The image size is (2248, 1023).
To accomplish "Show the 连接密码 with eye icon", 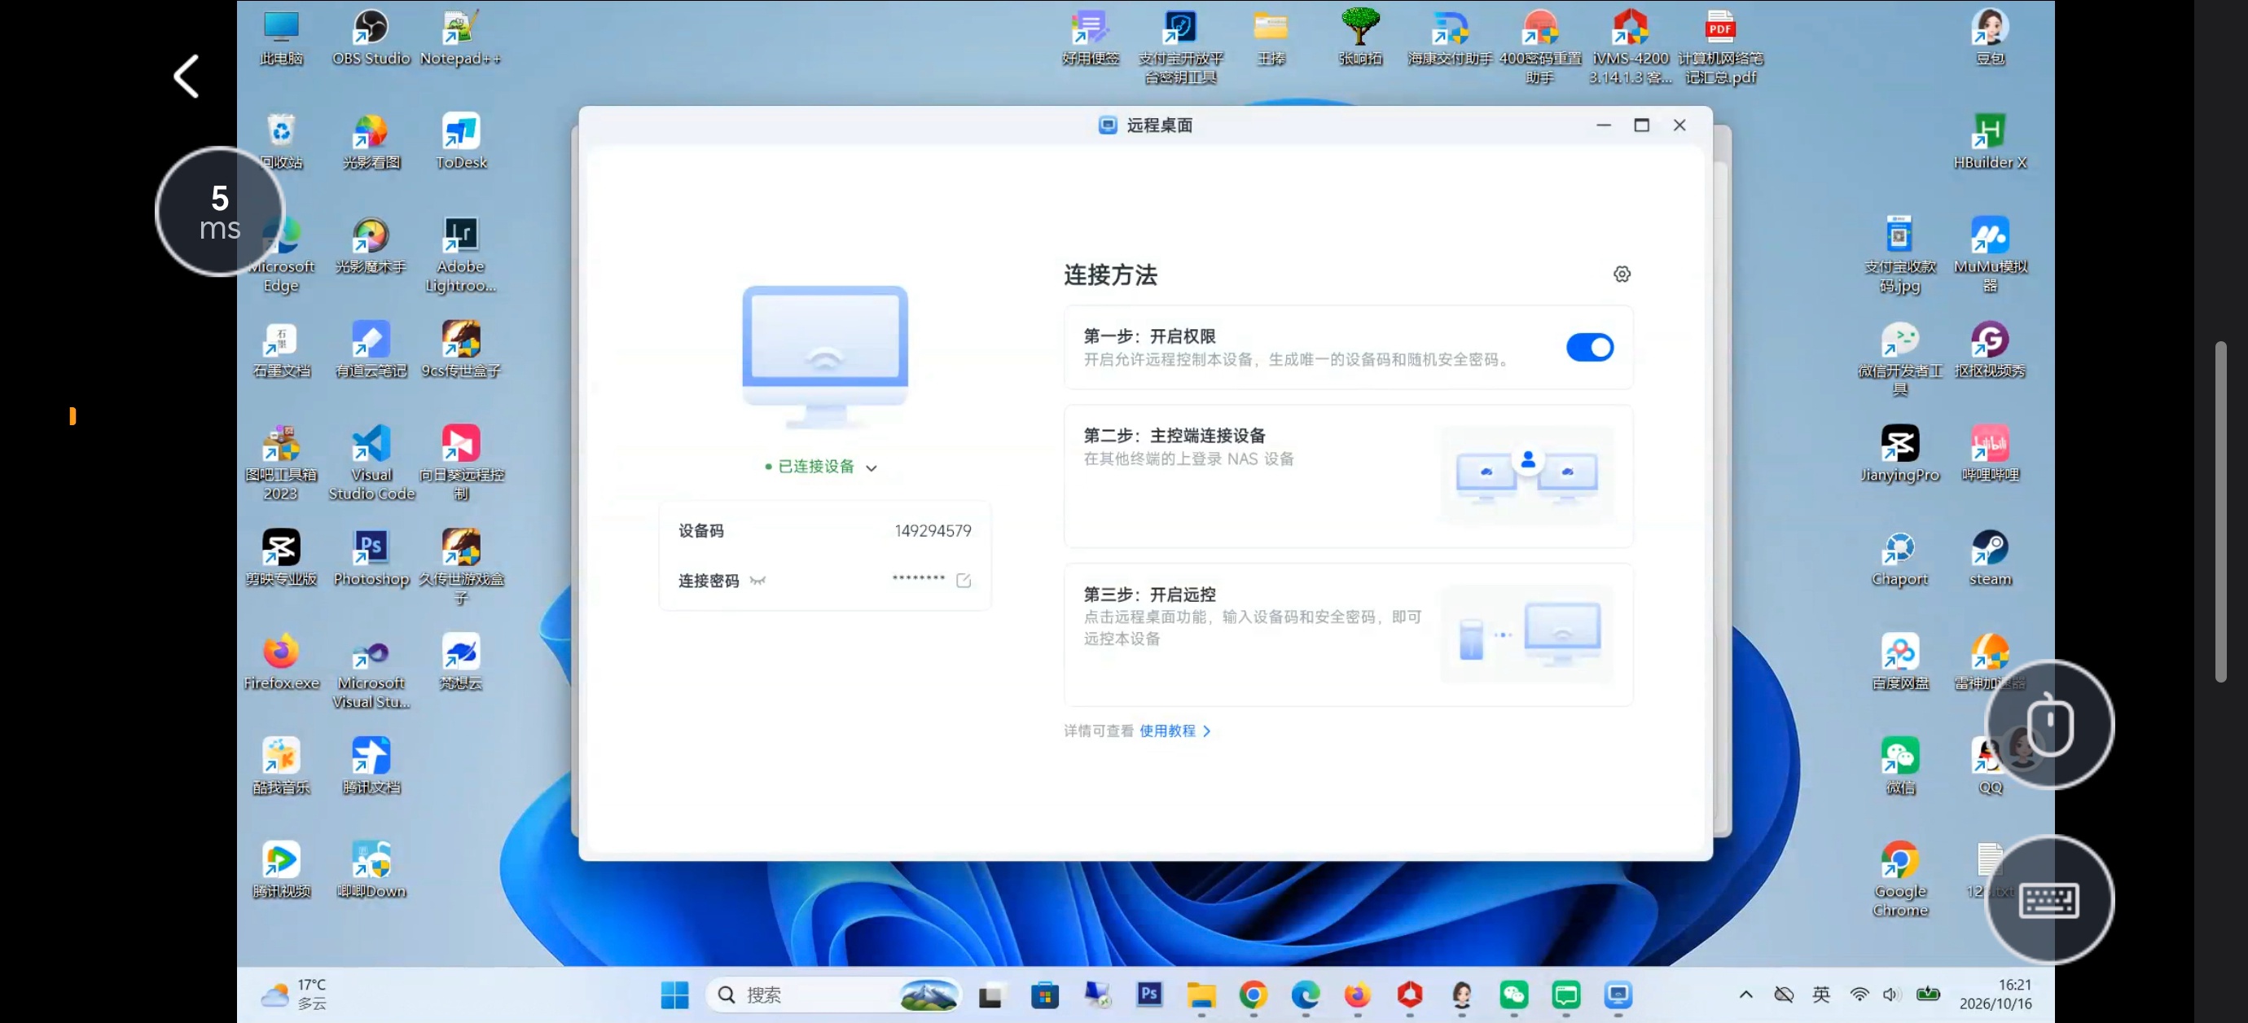I will tap(757, 581).
